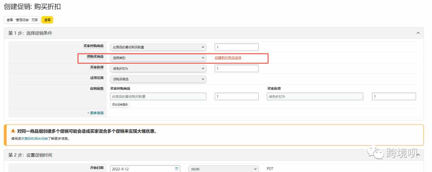The width and height of the screenshot is (432, 172).
Task: Open 适用范围 dropdown
Action: (x=158, y=79)
